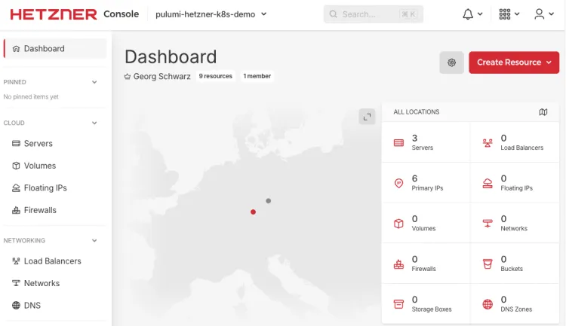
Task: Open the Storage Boxes tile
Action: tap(426, 303)
